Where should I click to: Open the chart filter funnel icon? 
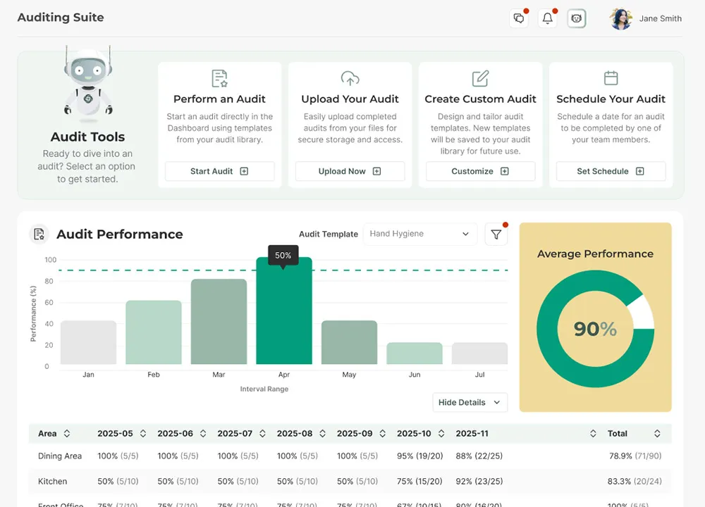point(496,234)
